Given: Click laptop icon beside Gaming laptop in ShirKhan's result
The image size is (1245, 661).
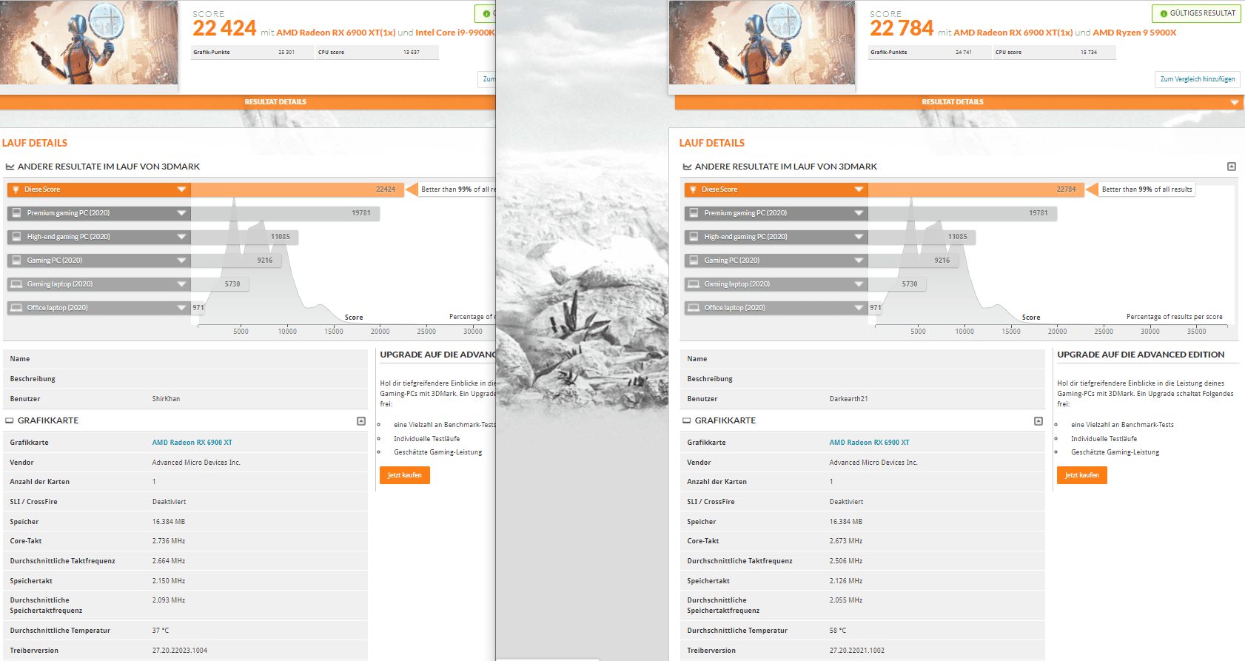Looking at the screenshot, I should (x=16, y=284).
